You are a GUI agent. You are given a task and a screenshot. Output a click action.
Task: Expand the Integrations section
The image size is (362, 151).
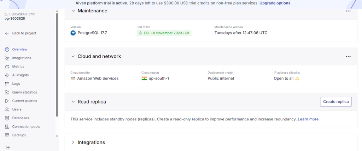(73, 143)
